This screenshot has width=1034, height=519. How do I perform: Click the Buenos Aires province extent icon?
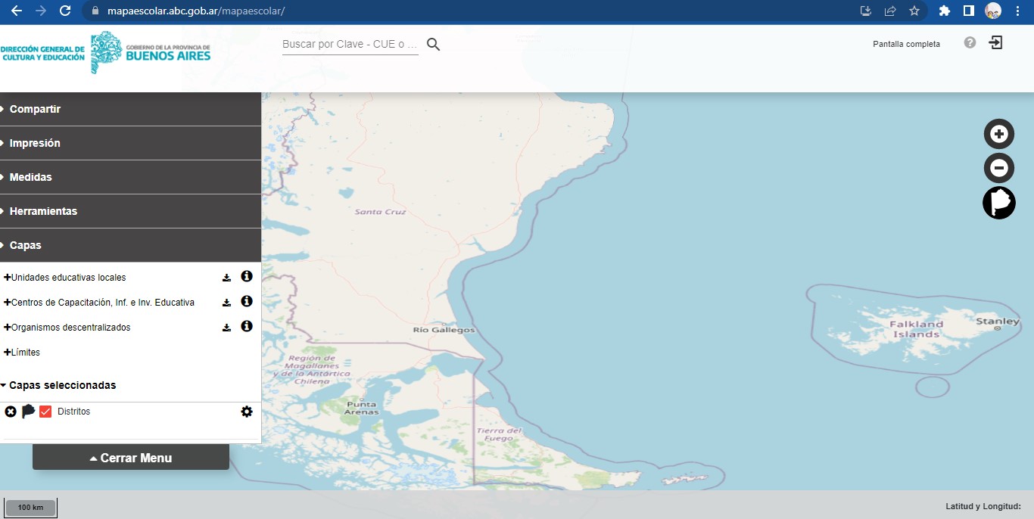point(999,203)
